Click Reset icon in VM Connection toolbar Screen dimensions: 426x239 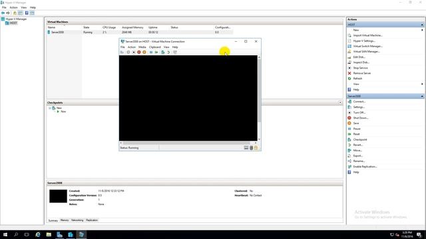coord(156,52)
